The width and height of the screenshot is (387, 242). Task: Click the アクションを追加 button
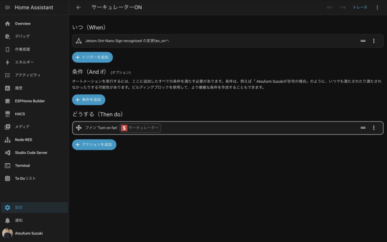click(x=94, y=144)
